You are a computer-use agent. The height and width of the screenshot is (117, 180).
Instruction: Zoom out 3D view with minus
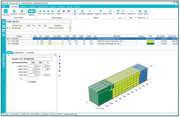[x=59, y=60]
